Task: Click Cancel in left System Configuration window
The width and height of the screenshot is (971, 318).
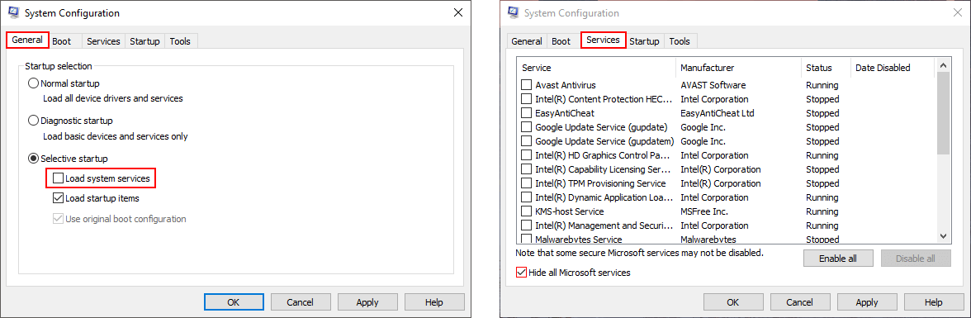Action: tap(301, 302)
